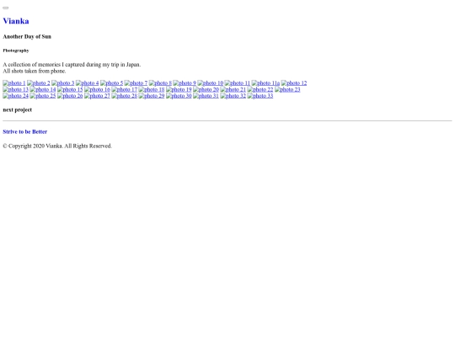Open the photo 26 thumbnail link

pyautogui.click(x=70, y=96)
